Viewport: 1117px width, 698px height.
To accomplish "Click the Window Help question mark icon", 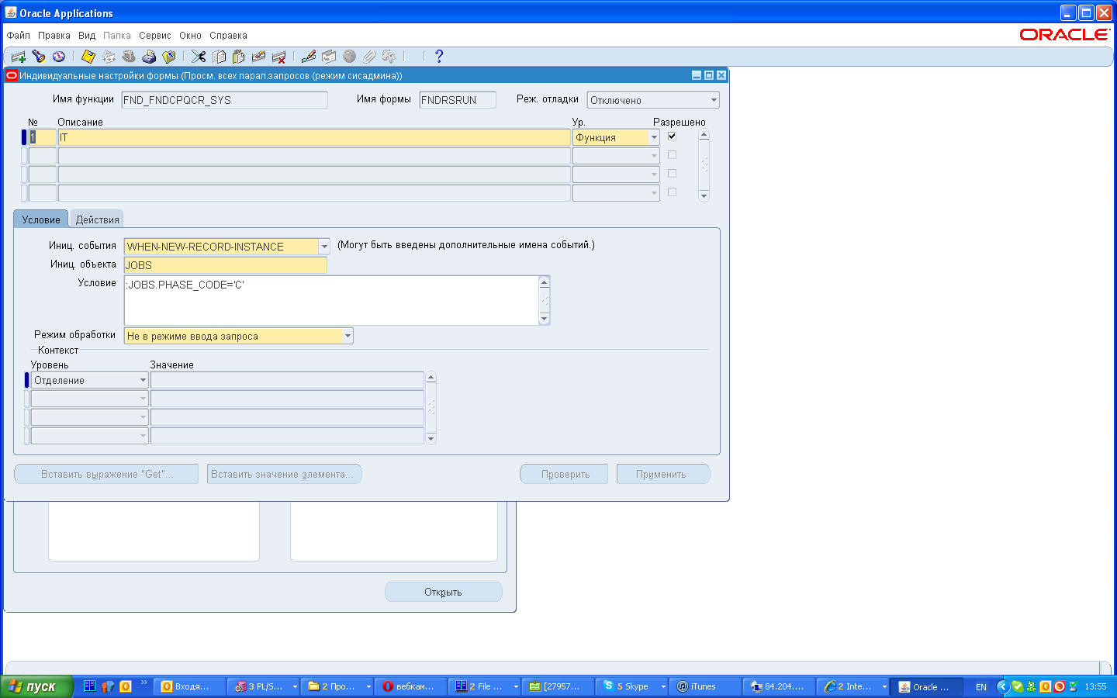I will 439,57.
